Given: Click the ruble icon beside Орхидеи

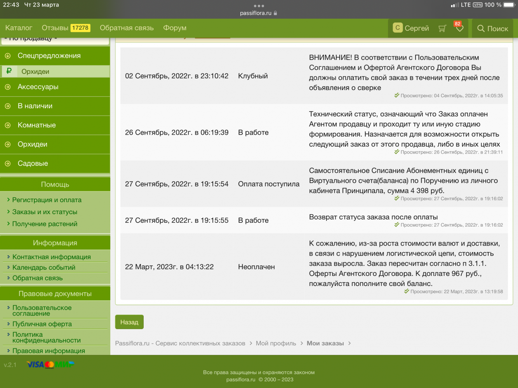Looking at the screenshot, I should coord(9,71).
